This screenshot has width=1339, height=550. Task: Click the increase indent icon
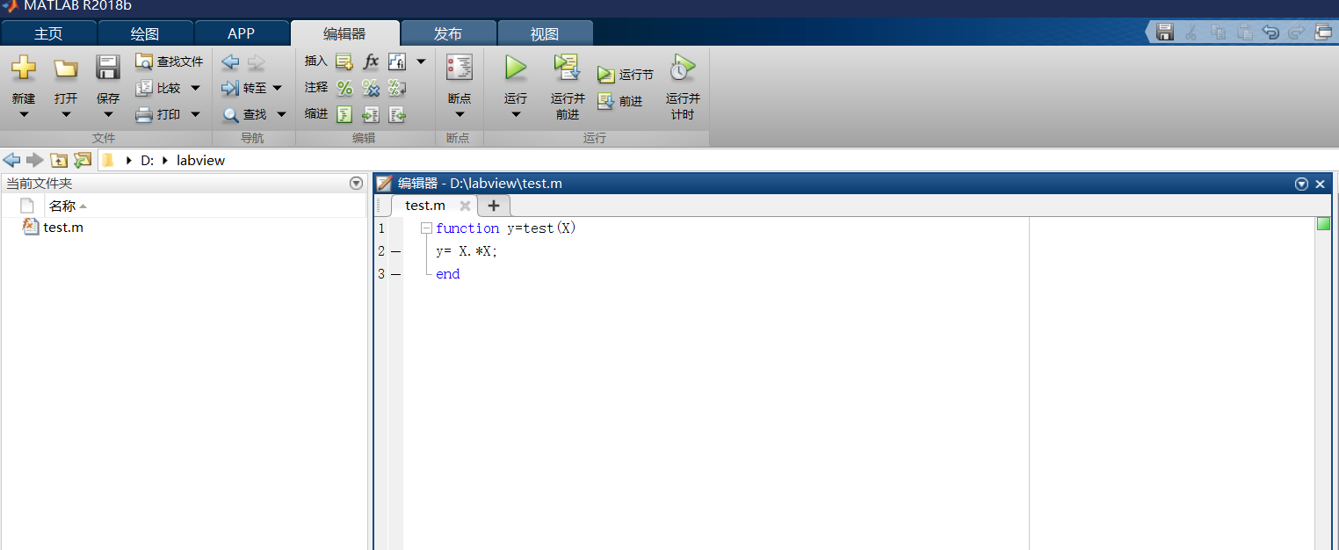(x=371, y=114)
